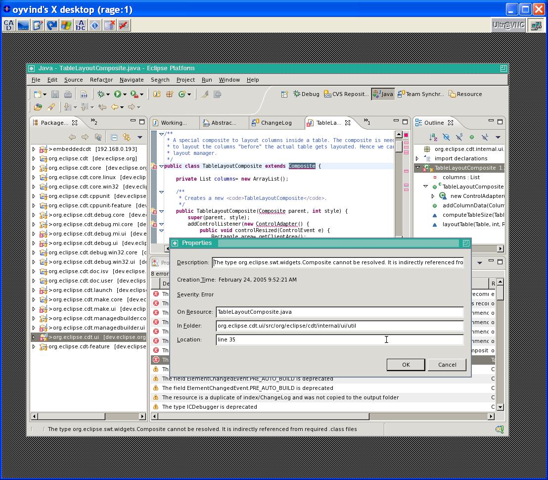
Task: Switch to the Debug perspective
Action: [306, 94]
